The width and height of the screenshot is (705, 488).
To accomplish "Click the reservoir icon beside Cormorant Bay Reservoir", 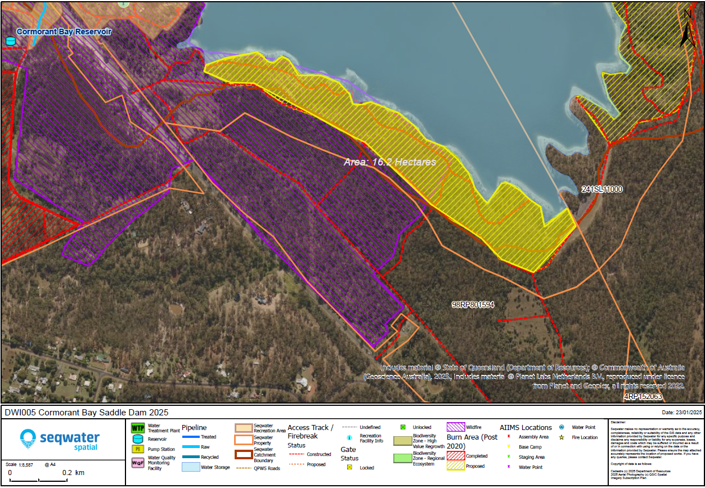I will [10, 41].
